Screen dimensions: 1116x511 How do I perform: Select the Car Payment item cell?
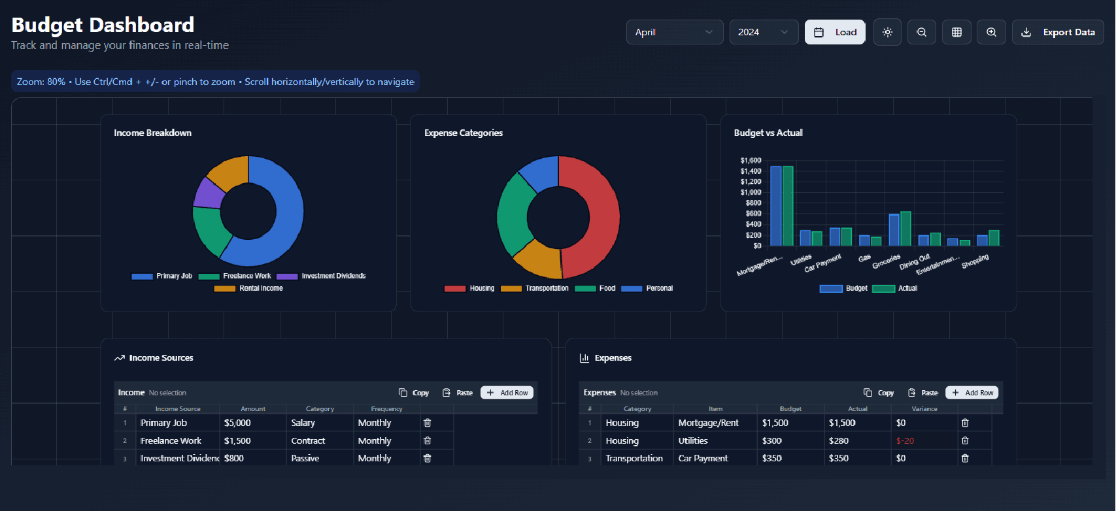coord(715,458)
